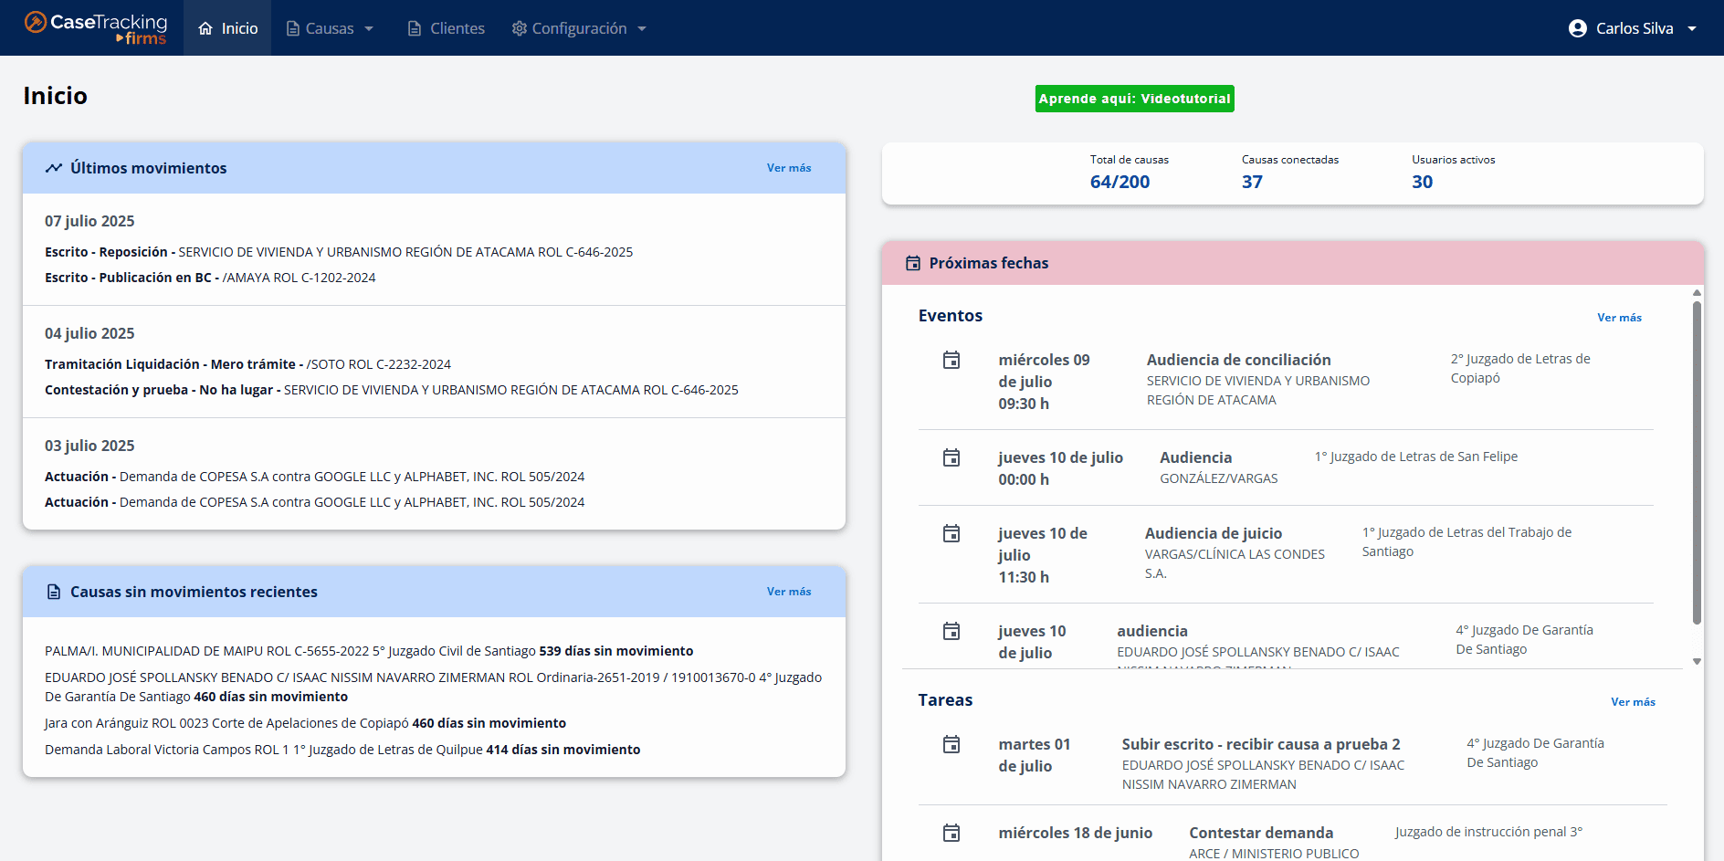The height and width of the screenshot is (861, 1724).
Task: Click the CaseTracking firms logo
Action: tap(96, 27)
